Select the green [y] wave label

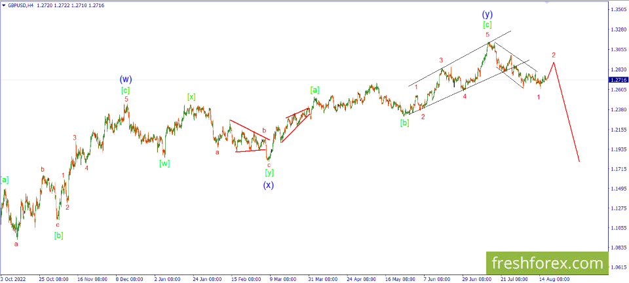pos(269,173)
